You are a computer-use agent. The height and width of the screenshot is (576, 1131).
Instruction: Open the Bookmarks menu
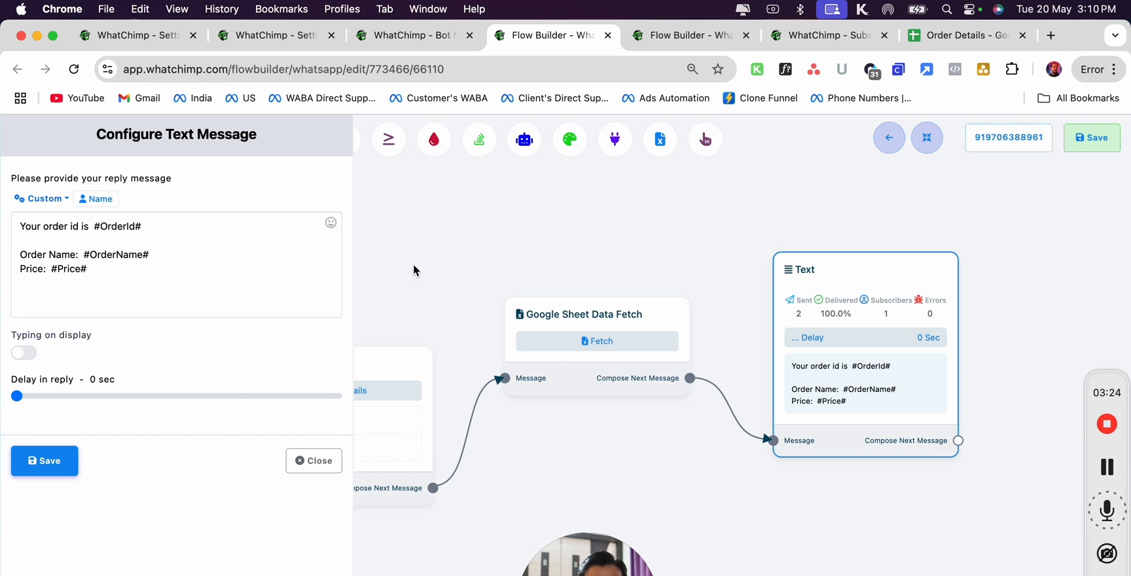pos(281,9)
